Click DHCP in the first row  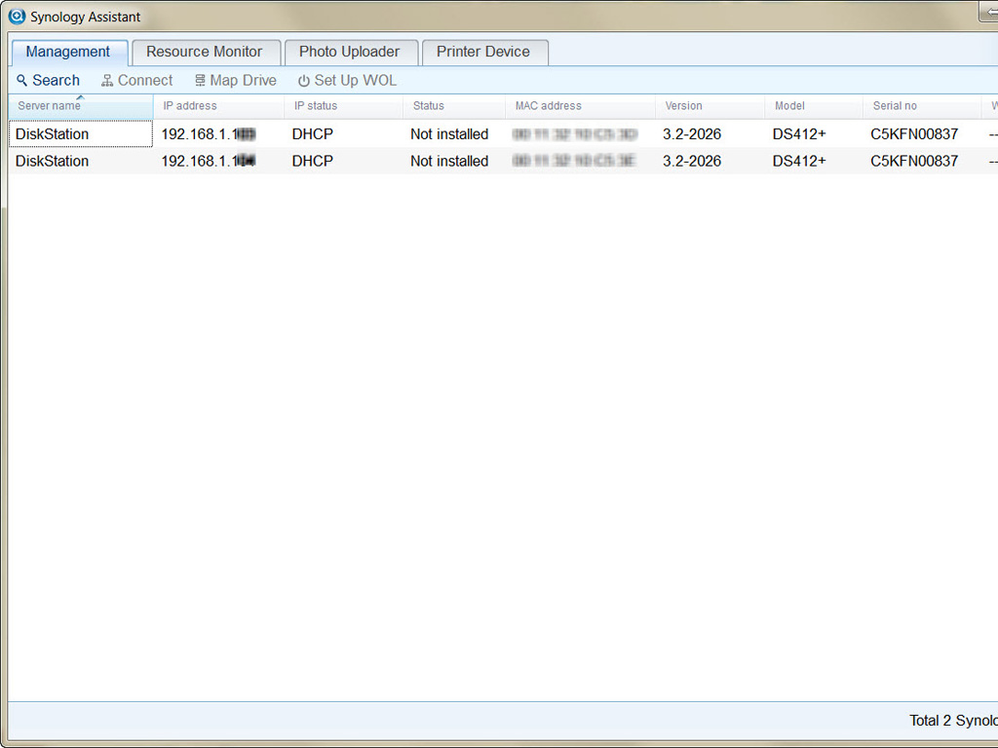click(x=313, y=134)
